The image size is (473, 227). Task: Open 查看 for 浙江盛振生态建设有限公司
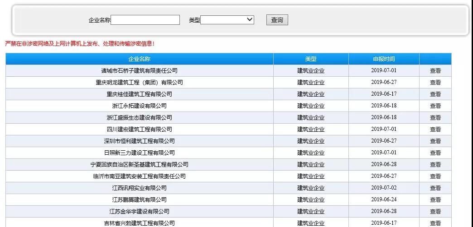[435, 118]
